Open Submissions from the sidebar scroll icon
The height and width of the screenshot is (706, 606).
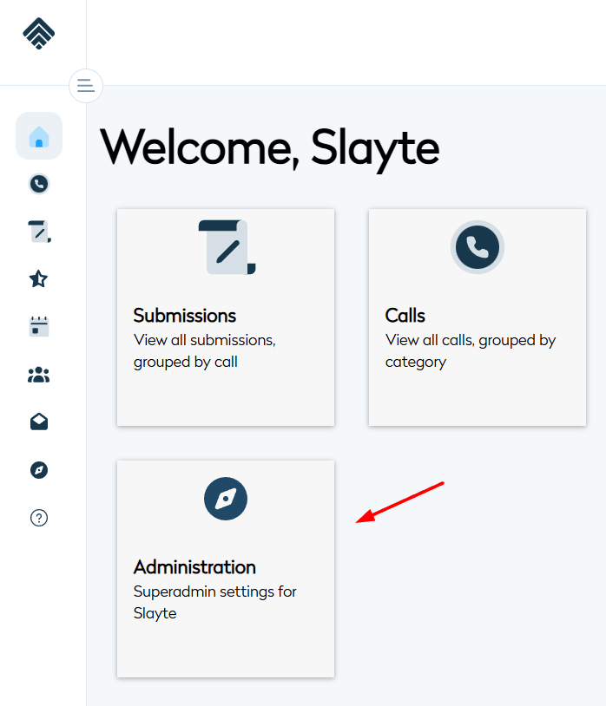tap(39, 232)
